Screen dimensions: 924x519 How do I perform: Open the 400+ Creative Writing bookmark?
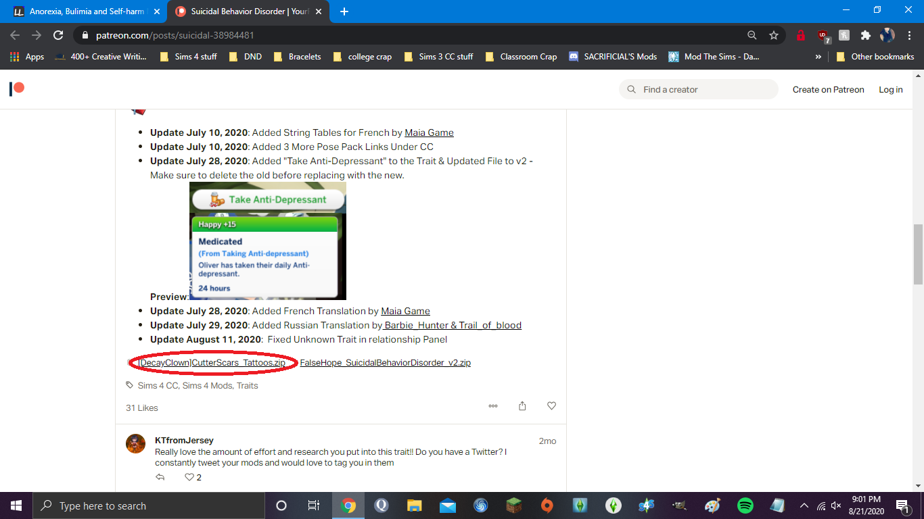(x=100, y=57)
